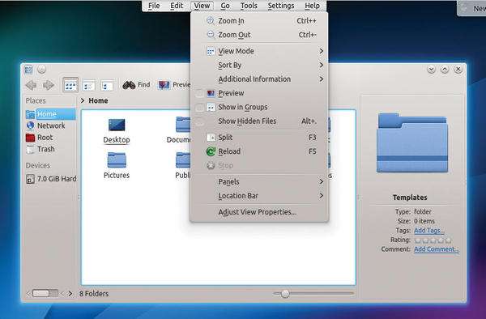Click the round titlebar button beside window icon
This screenshot has height=319, width=486.
(x=42, y=70)
